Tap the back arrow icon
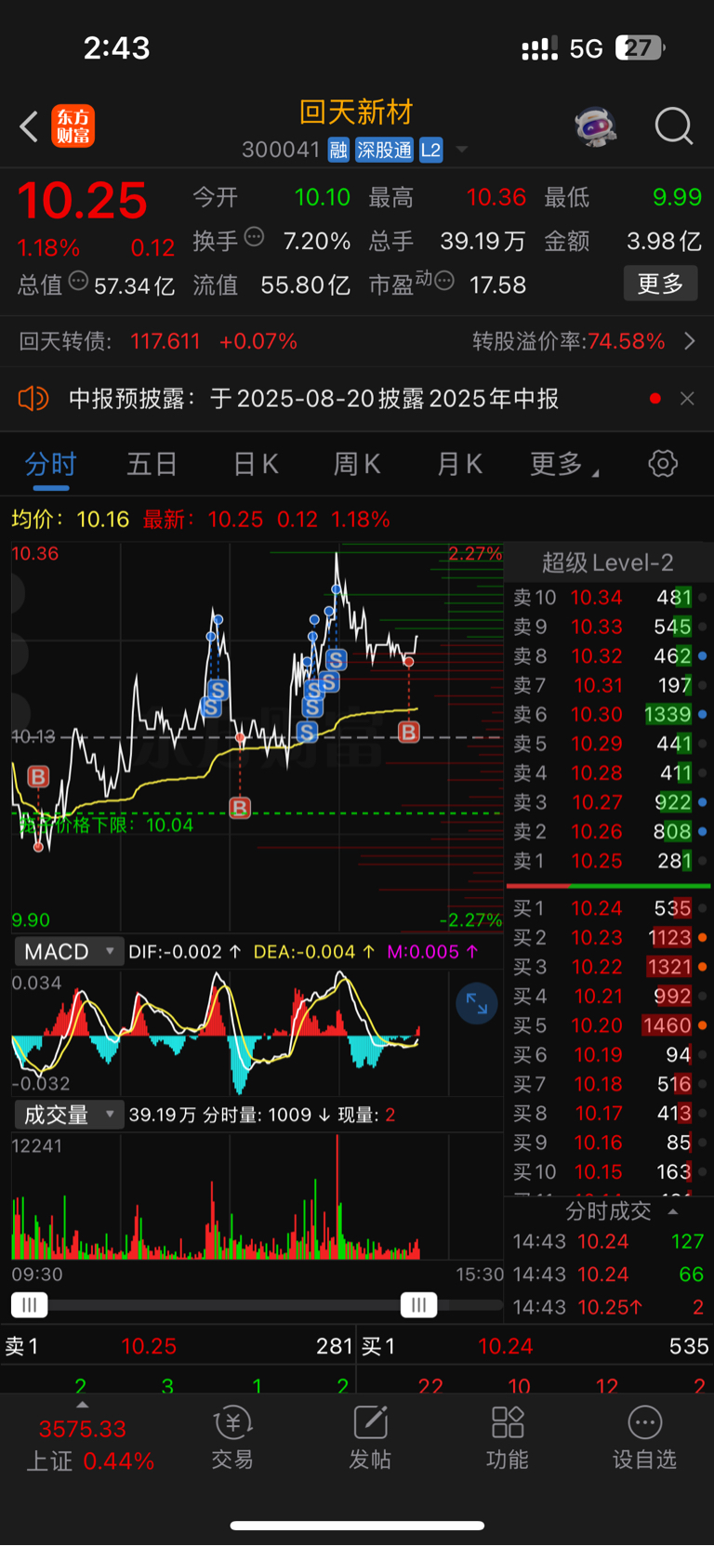 click(x=29, y=126)
